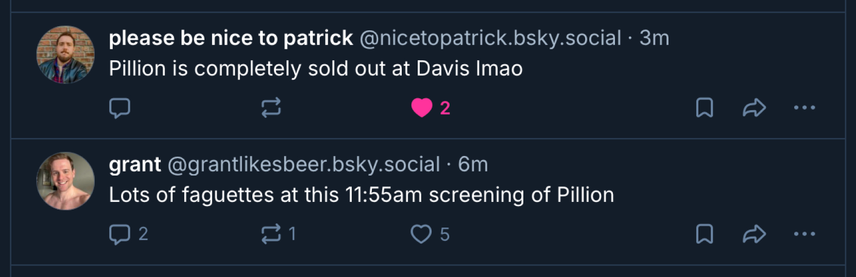856x277 pixels.
Task: Like grant's post with 5 likes
Action: coord(421,234)
